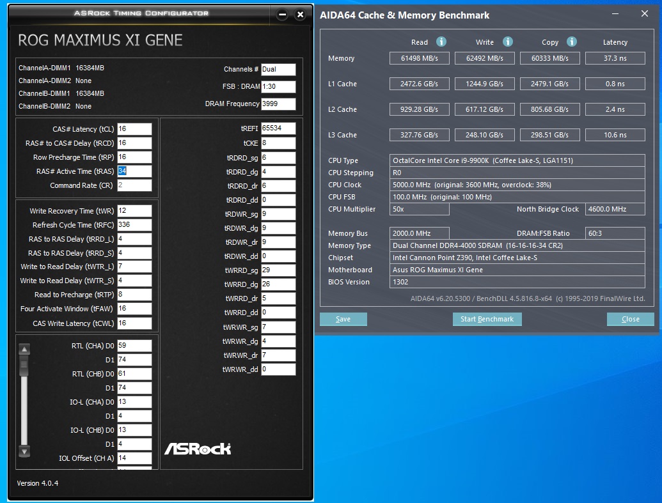Click the tWRWR_sg value field
The image size is (662, 503).
pyautogui.click(x=278, y=327)
